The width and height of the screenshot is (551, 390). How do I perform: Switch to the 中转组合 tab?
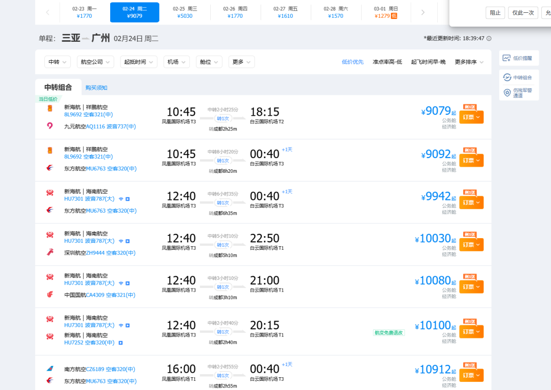click(58, 87)
